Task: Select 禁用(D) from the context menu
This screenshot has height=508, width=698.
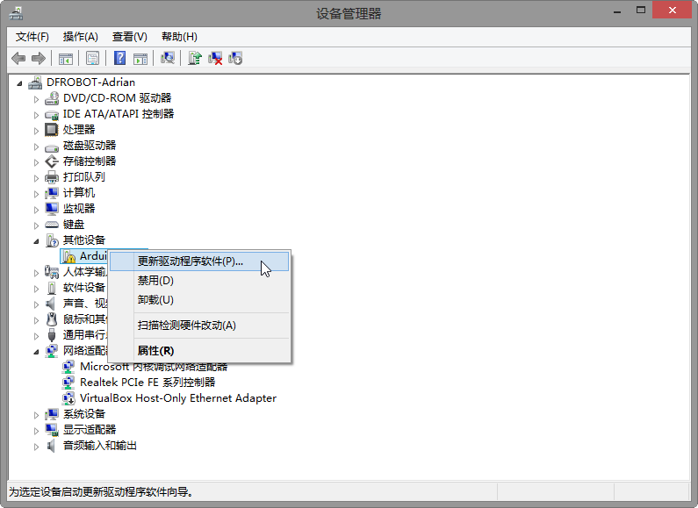Action: point(155,281)
